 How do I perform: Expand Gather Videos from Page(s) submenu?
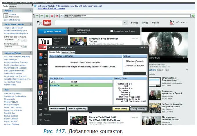(16, 33)
